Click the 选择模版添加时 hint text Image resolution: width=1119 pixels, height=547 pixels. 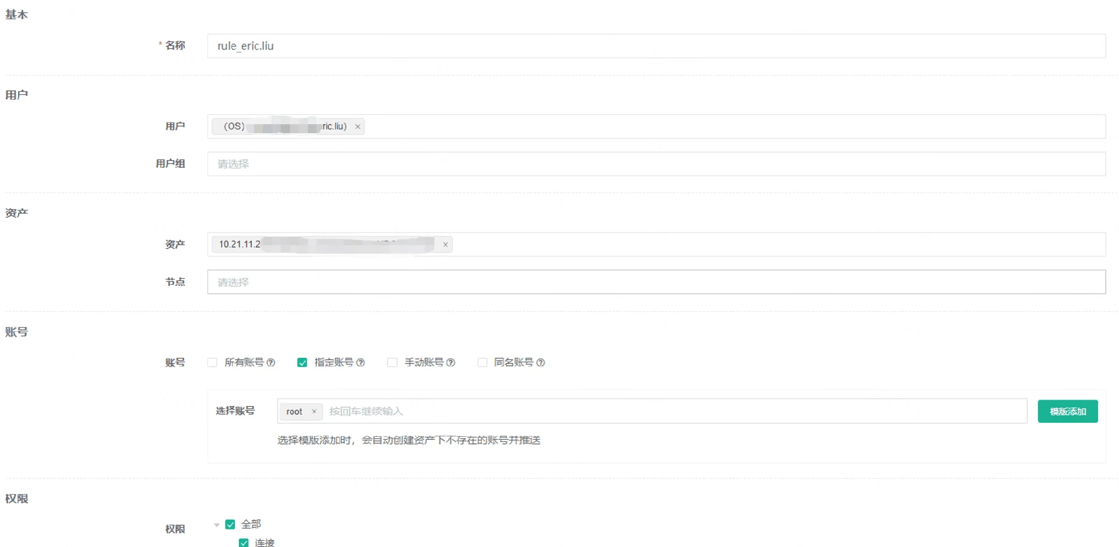pyautogui.click(x=409, y=440)
